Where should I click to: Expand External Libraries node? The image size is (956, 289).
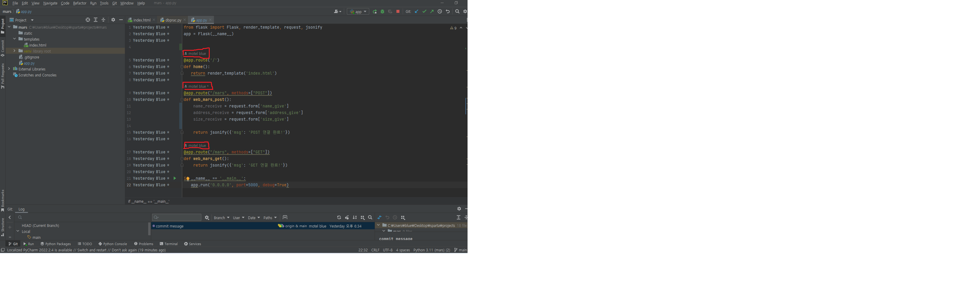coord(9,69)
